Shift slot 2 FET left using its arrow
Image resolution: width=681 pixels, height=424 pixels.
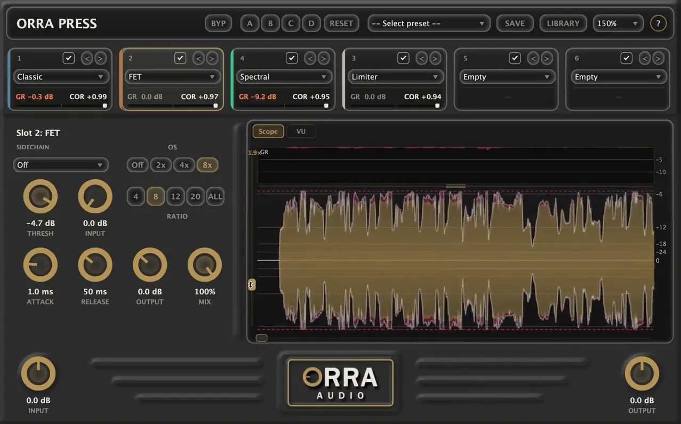click(198, 58)
